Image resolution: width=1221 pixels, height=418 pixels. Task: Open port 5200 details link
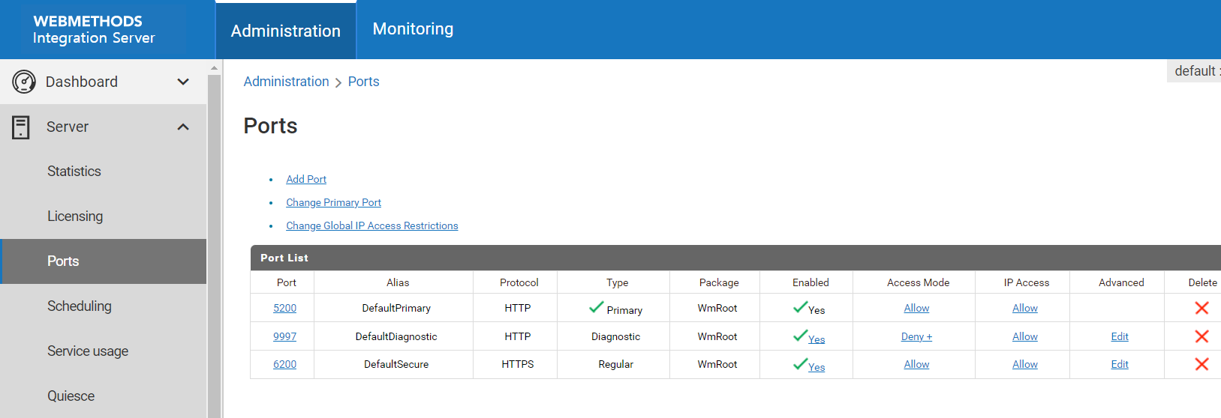tap(284, 308)
